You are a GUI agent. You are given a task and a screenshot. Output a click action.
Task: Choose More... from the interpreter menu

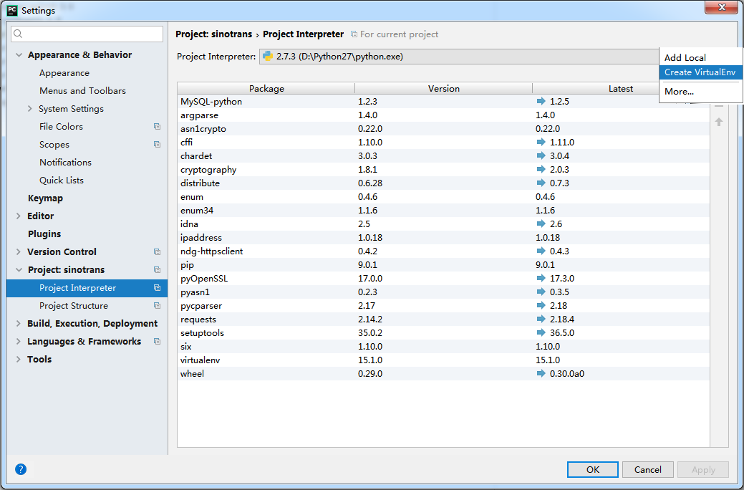pos(700,92)
